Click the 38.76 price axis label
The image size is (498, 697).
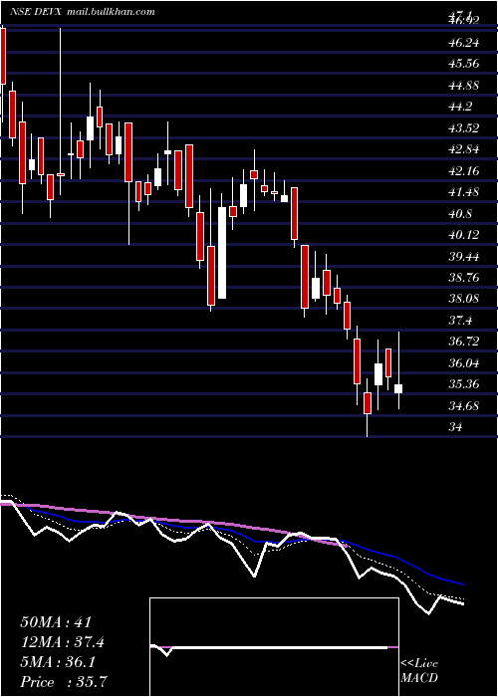pyautogui.click(x=462, y=278)
